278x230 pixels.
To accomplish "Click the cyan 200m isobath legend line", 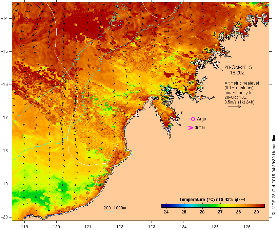I will tap(110, 211).
